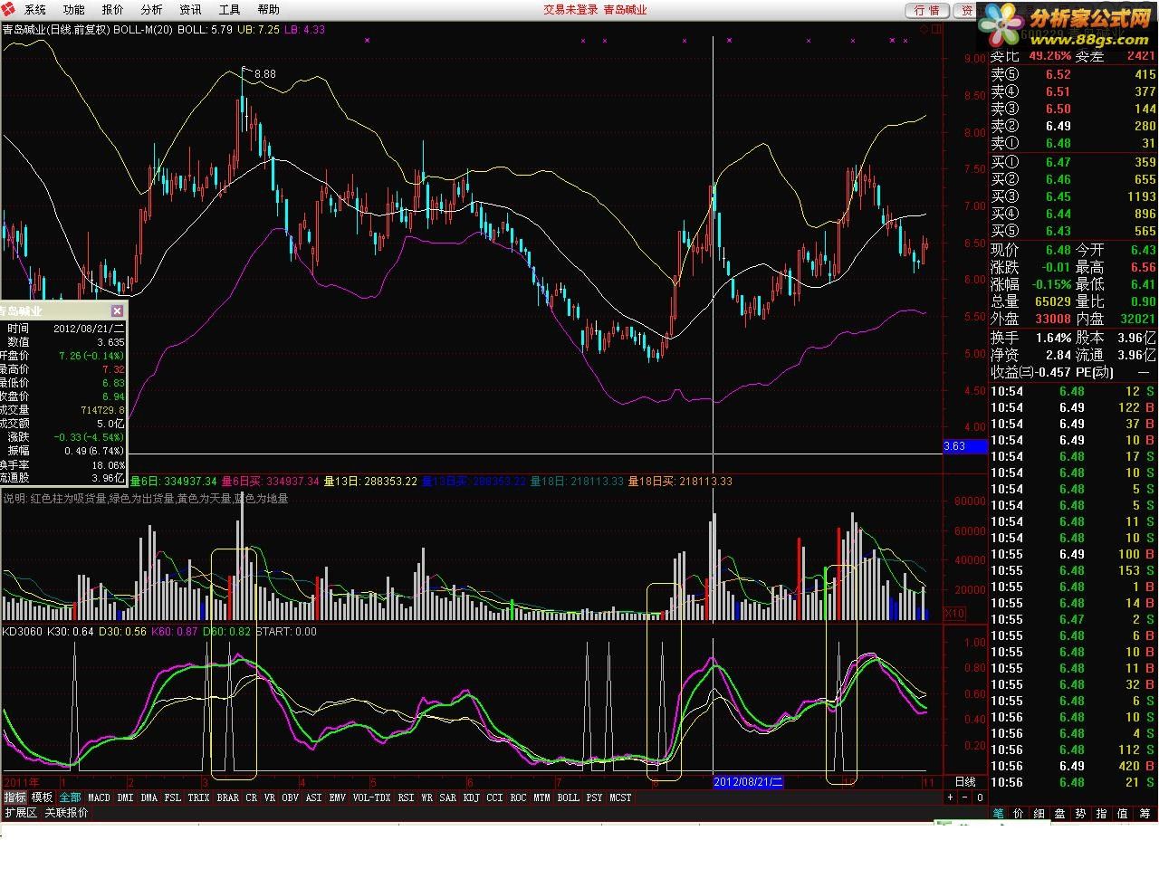
Task: Select the EMV indicator
Action: coord(338,797)
